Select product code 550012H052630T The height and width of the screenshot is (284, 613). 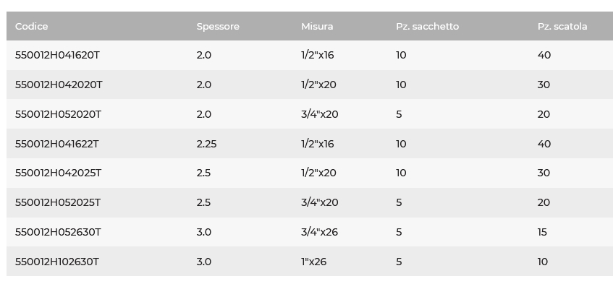click(x=58, y=232)
